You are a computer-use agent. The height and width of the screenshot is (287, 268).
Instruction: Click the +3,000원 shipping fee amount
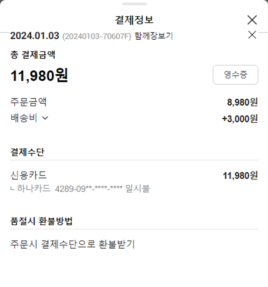(240, 119)
